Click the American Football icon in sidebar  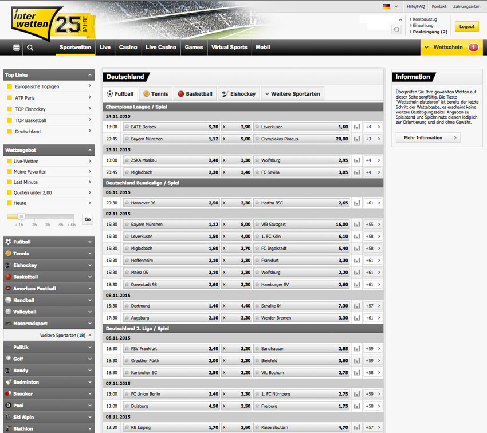point(9,289)
